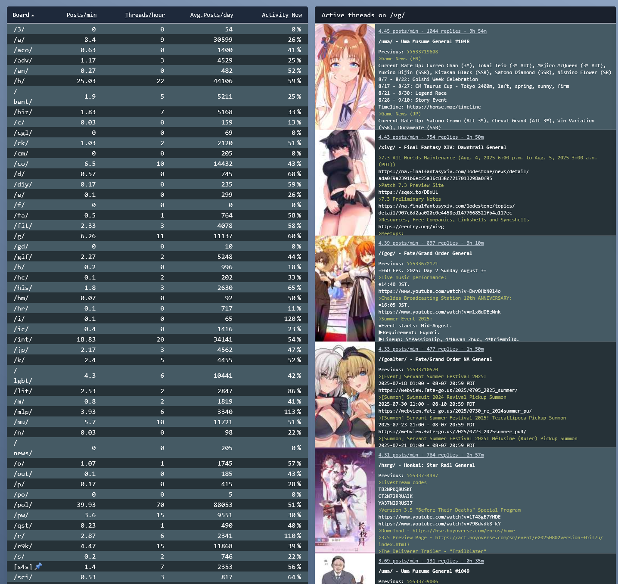Open the Fate/Grand Order General thread thumbnail
Image resolution: width=618 pixels, height=584 pixels.
point(345,289)
